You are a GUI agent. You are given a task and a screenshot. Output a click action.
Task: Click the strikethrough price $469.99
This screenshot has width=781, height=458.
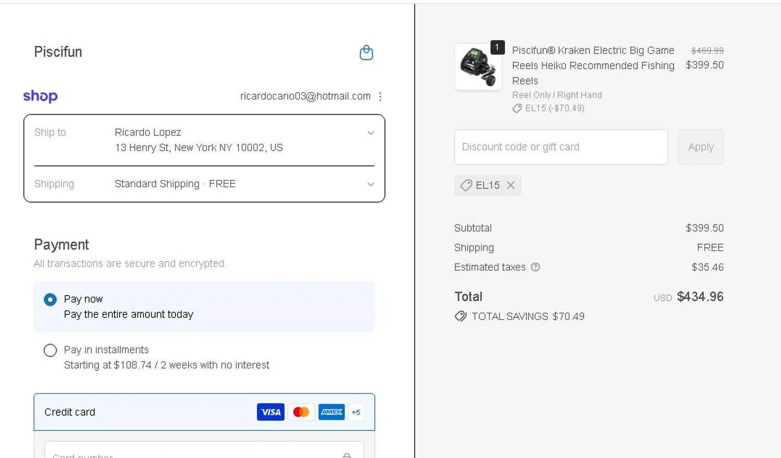coord(707,50)
